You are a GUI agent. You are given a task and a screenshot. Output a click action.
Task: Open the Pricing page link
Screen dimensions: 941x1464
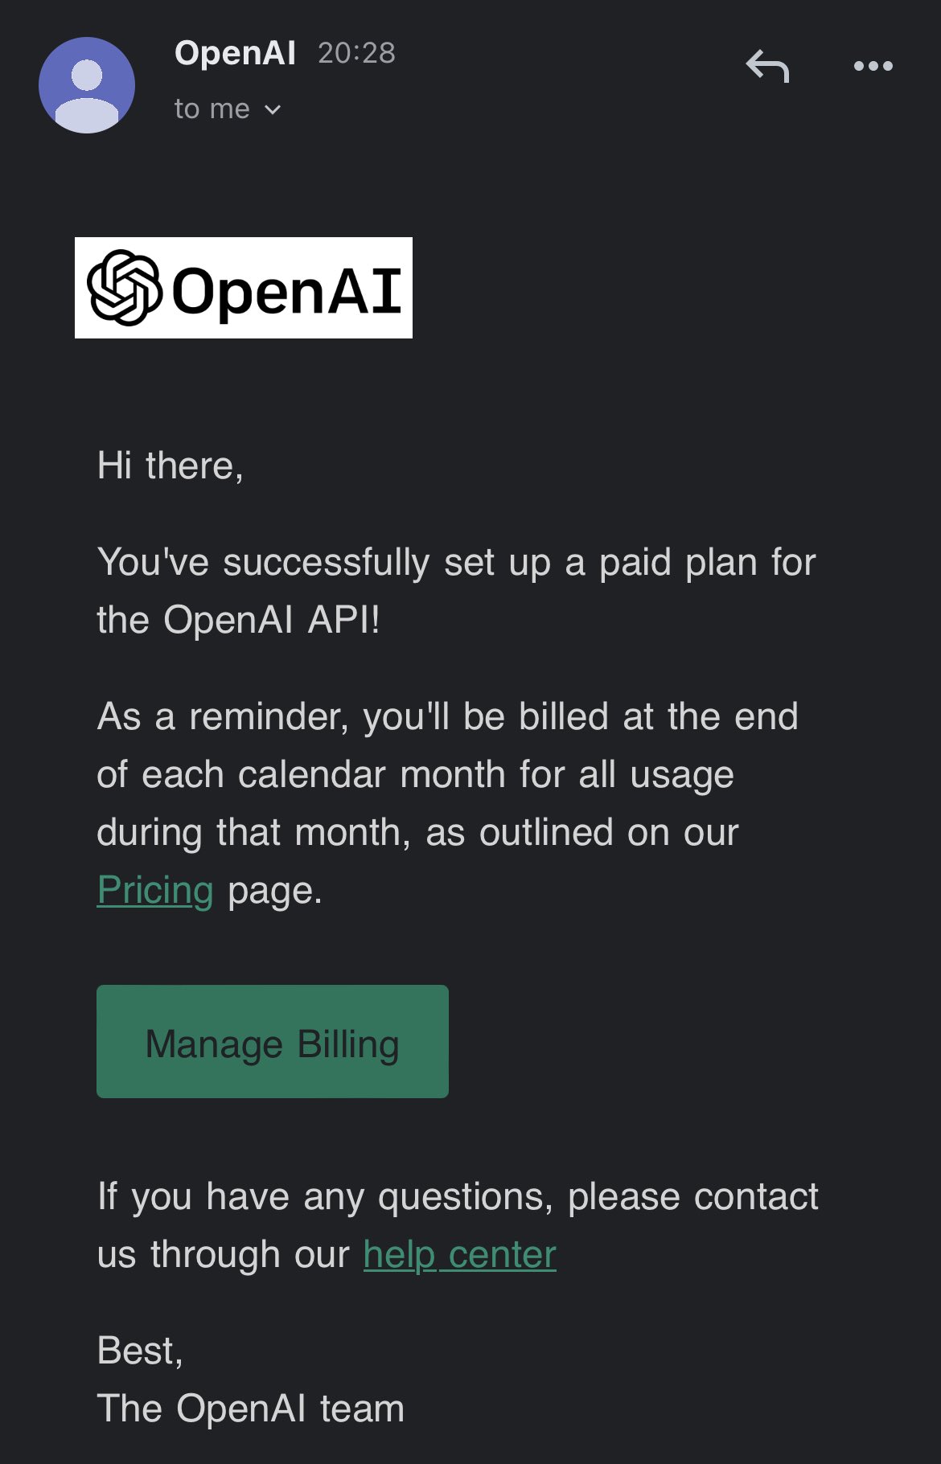point(155,891)
